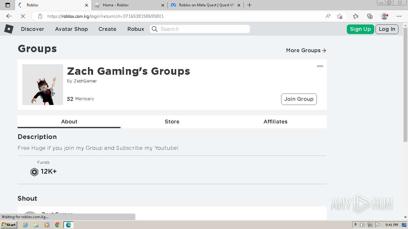Click the Sign Up button
Viewport: 408px width, 229px height.
click(361, 29)
